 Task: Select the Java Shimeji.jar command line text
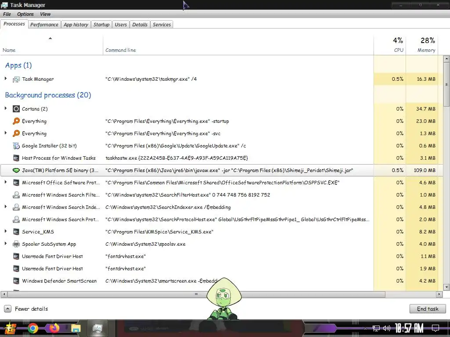(x=229, y=171)
